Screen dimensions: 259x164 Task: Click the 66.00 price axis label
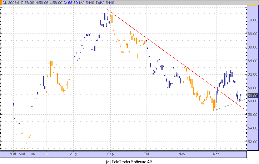pos(253,47)
